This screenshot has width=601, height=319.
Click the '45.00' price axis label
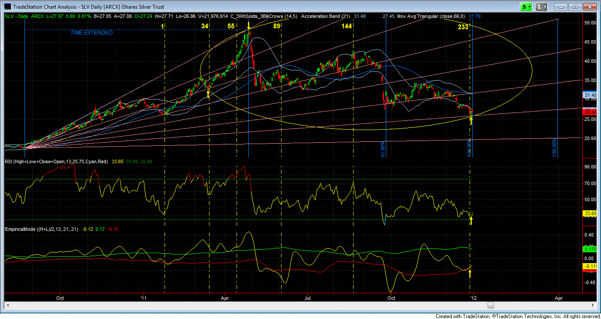point(591,42)
